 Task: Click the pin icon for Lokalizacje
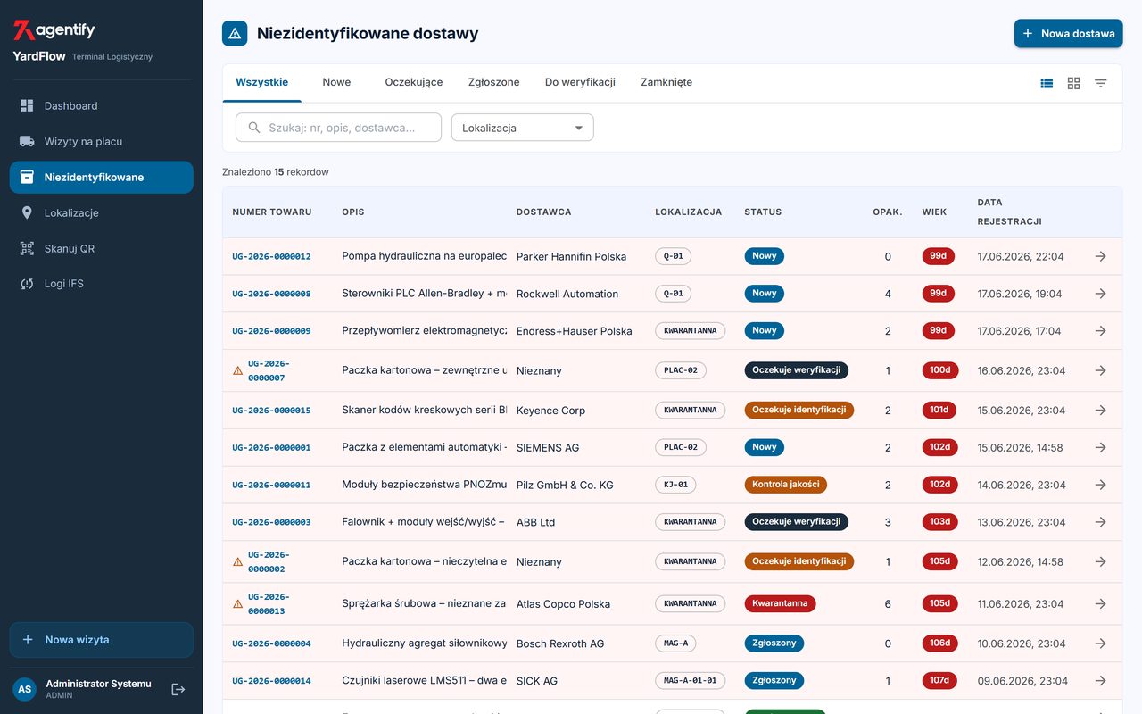27,212
